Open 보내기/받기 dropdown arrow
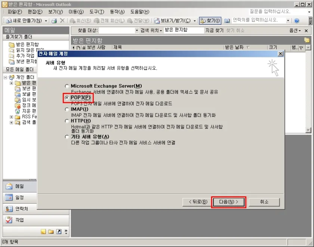The height and width of the screenshot is (247, 314). pyautogui.click(x=194, y=21)
